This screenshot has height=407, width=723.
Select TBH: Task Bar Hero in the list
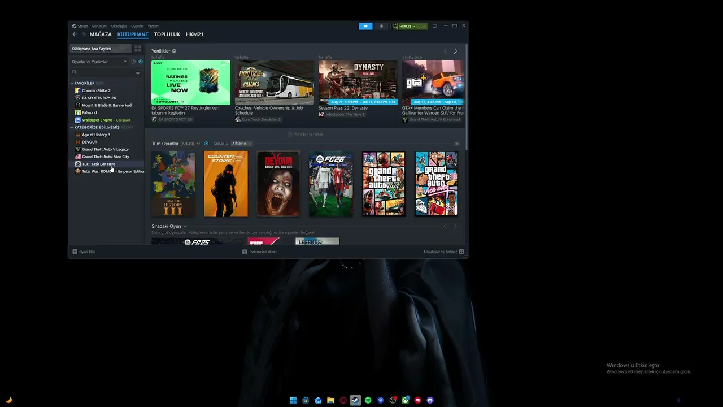pyautogui.click(x=107, y=164)
